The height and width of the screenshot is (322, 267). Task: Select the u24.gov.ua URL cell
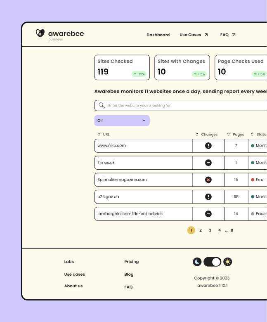(144, 197)
